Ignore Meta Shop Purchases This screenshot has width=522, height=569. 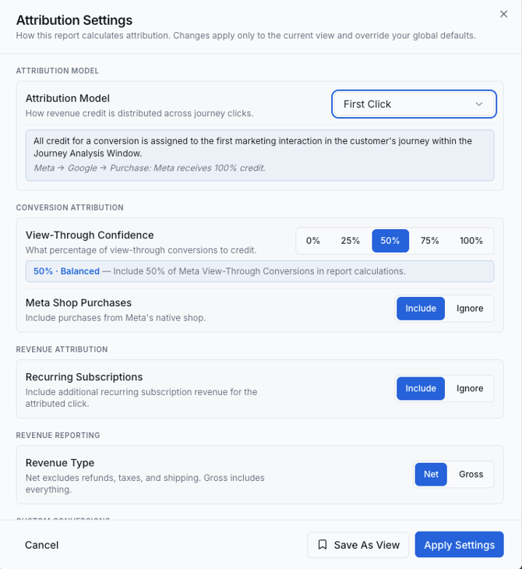click(470, 309)
